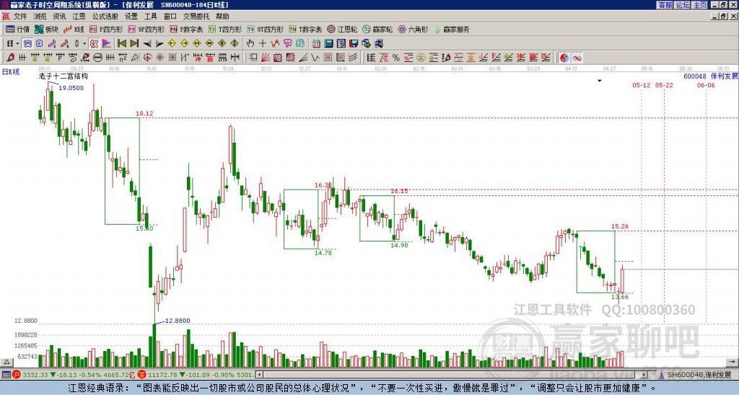Expand the candlestick style dropdown arrow

[84, 44]
